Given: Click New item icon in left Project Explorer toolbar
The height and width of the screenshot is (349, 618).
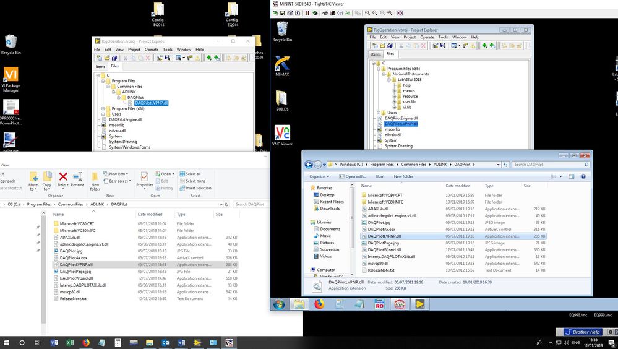Looking at the screenshot, I should 100,58.
